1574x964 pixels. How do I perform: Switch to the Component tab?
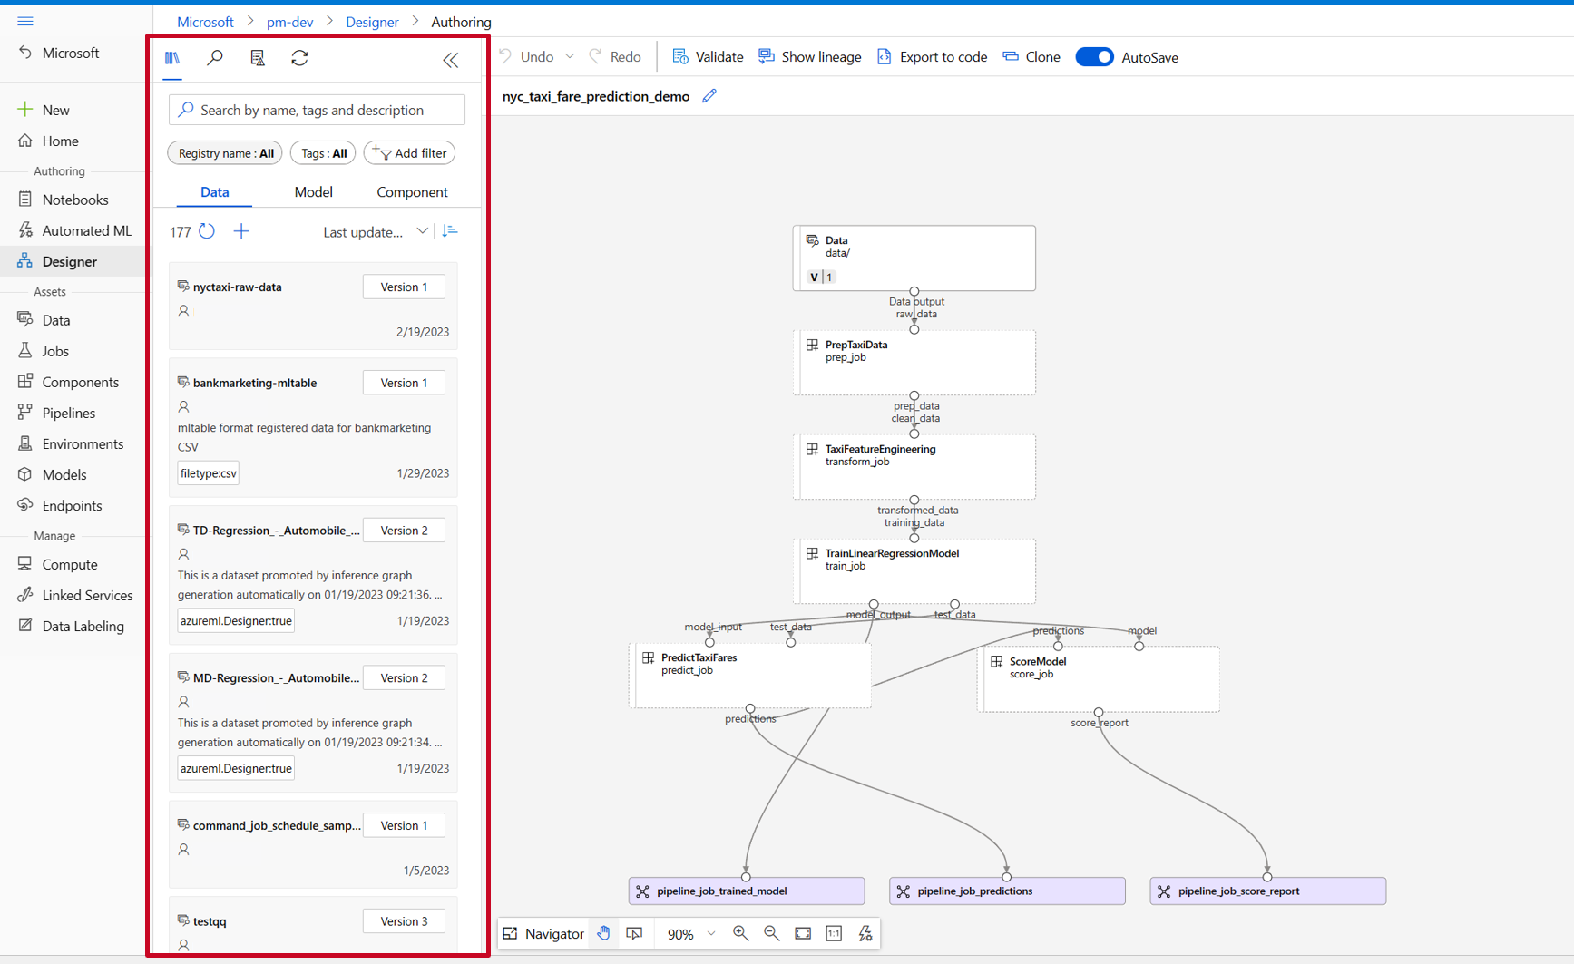click(x=412, y=192)
